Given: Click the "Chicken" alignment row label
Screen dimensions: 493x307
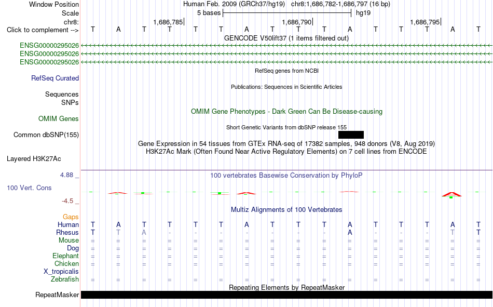Looking at the screenshot, I should click(66, 263).
